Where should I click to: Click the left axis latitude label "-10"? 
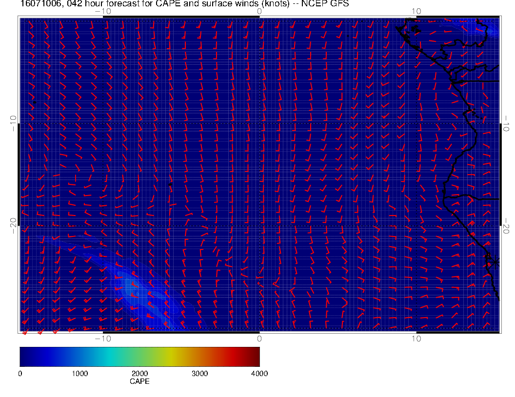(x=13, y=124)
